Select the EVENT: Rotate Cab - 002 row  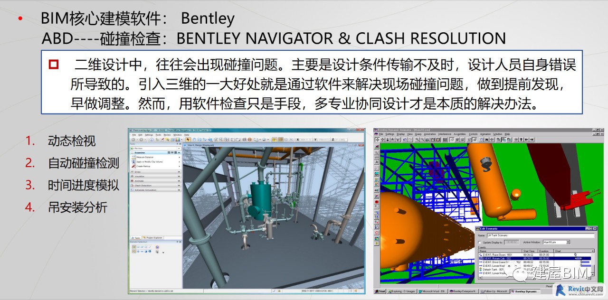click(x=535, y=259)
